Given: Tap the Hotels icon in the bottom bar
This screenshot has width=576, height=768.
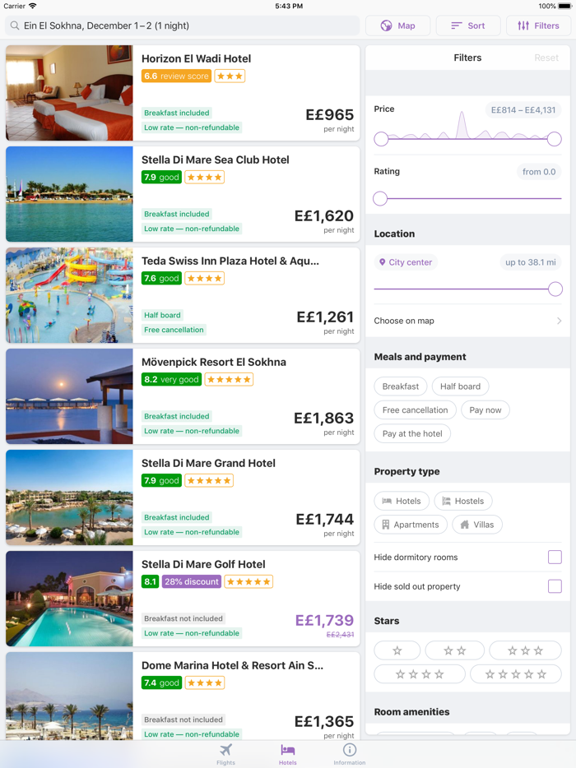Looking at the screenshot, I should 287,753.
